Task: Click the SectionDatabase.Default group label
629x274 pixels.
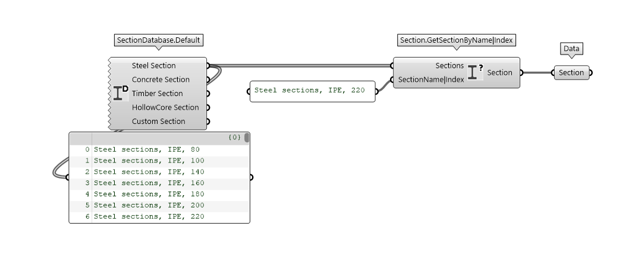Action: click(x=159, y=40)
